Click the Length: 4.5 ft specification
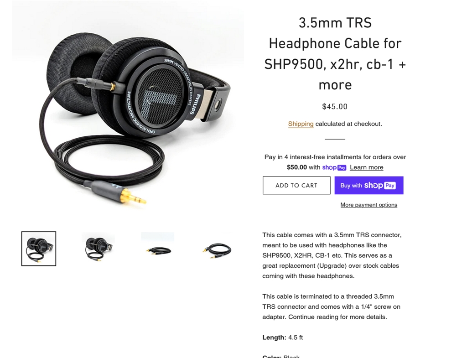The width and height of the screenshot is (467, 358). (282, 337)
